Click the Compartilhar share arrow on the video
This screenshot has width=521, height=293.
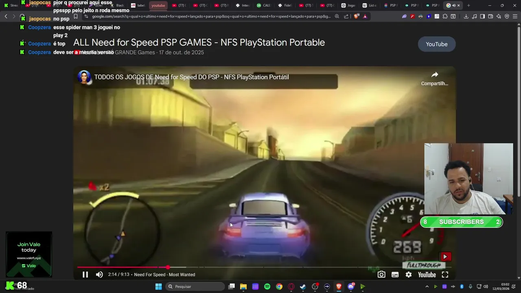[x=434, y=79]
